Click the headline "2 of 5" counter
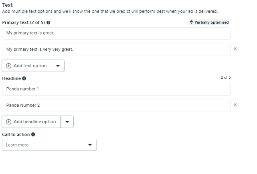Image resolution: width=257 pixels, height=174 pixels. pos(225,78)
